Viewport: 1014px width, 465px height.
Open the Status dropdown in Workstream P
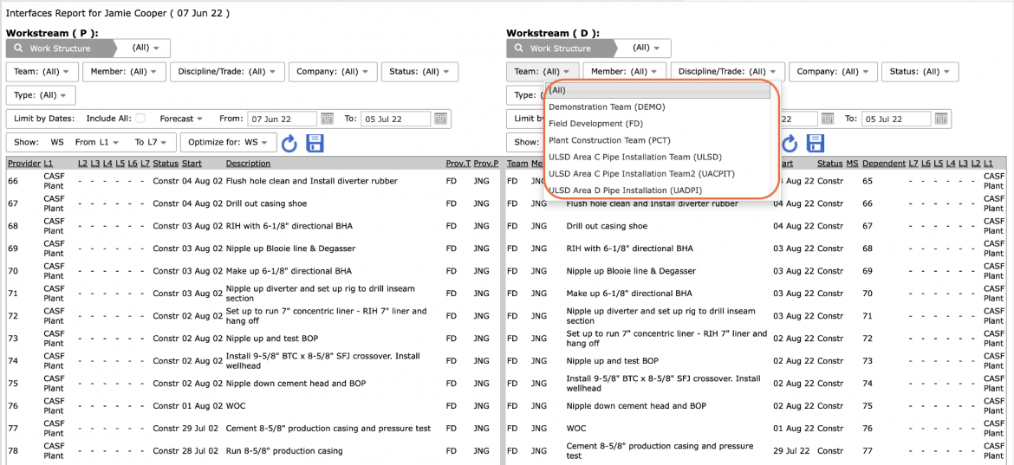(x=419, y=72)
